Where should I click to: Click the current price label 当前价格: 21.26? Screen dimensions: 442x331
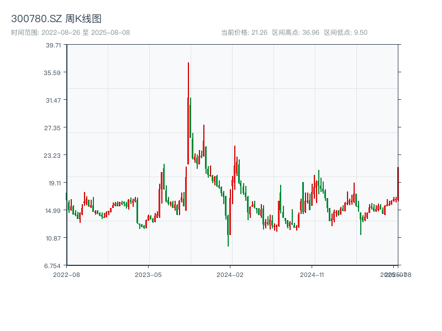(x=244, y=33)
